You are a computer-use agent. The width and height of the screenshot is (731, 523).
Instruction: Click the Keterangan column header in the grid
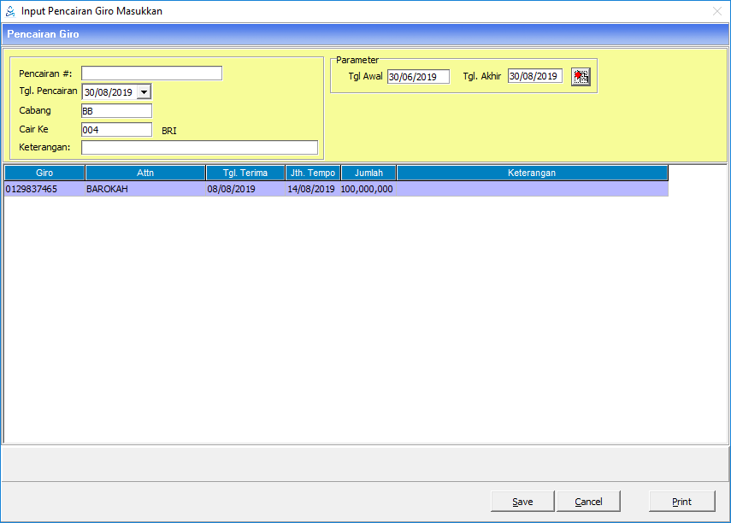(x=532, y=173)
